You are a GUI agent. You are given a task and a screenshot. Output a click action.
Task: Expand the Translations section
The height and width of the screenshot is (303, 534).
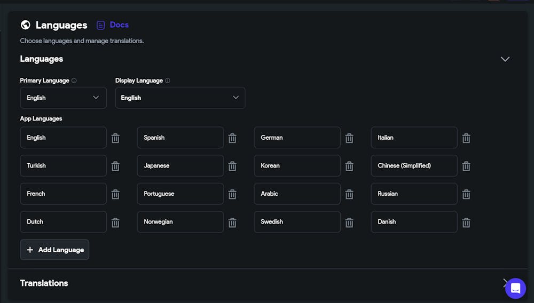coord(502,283)
